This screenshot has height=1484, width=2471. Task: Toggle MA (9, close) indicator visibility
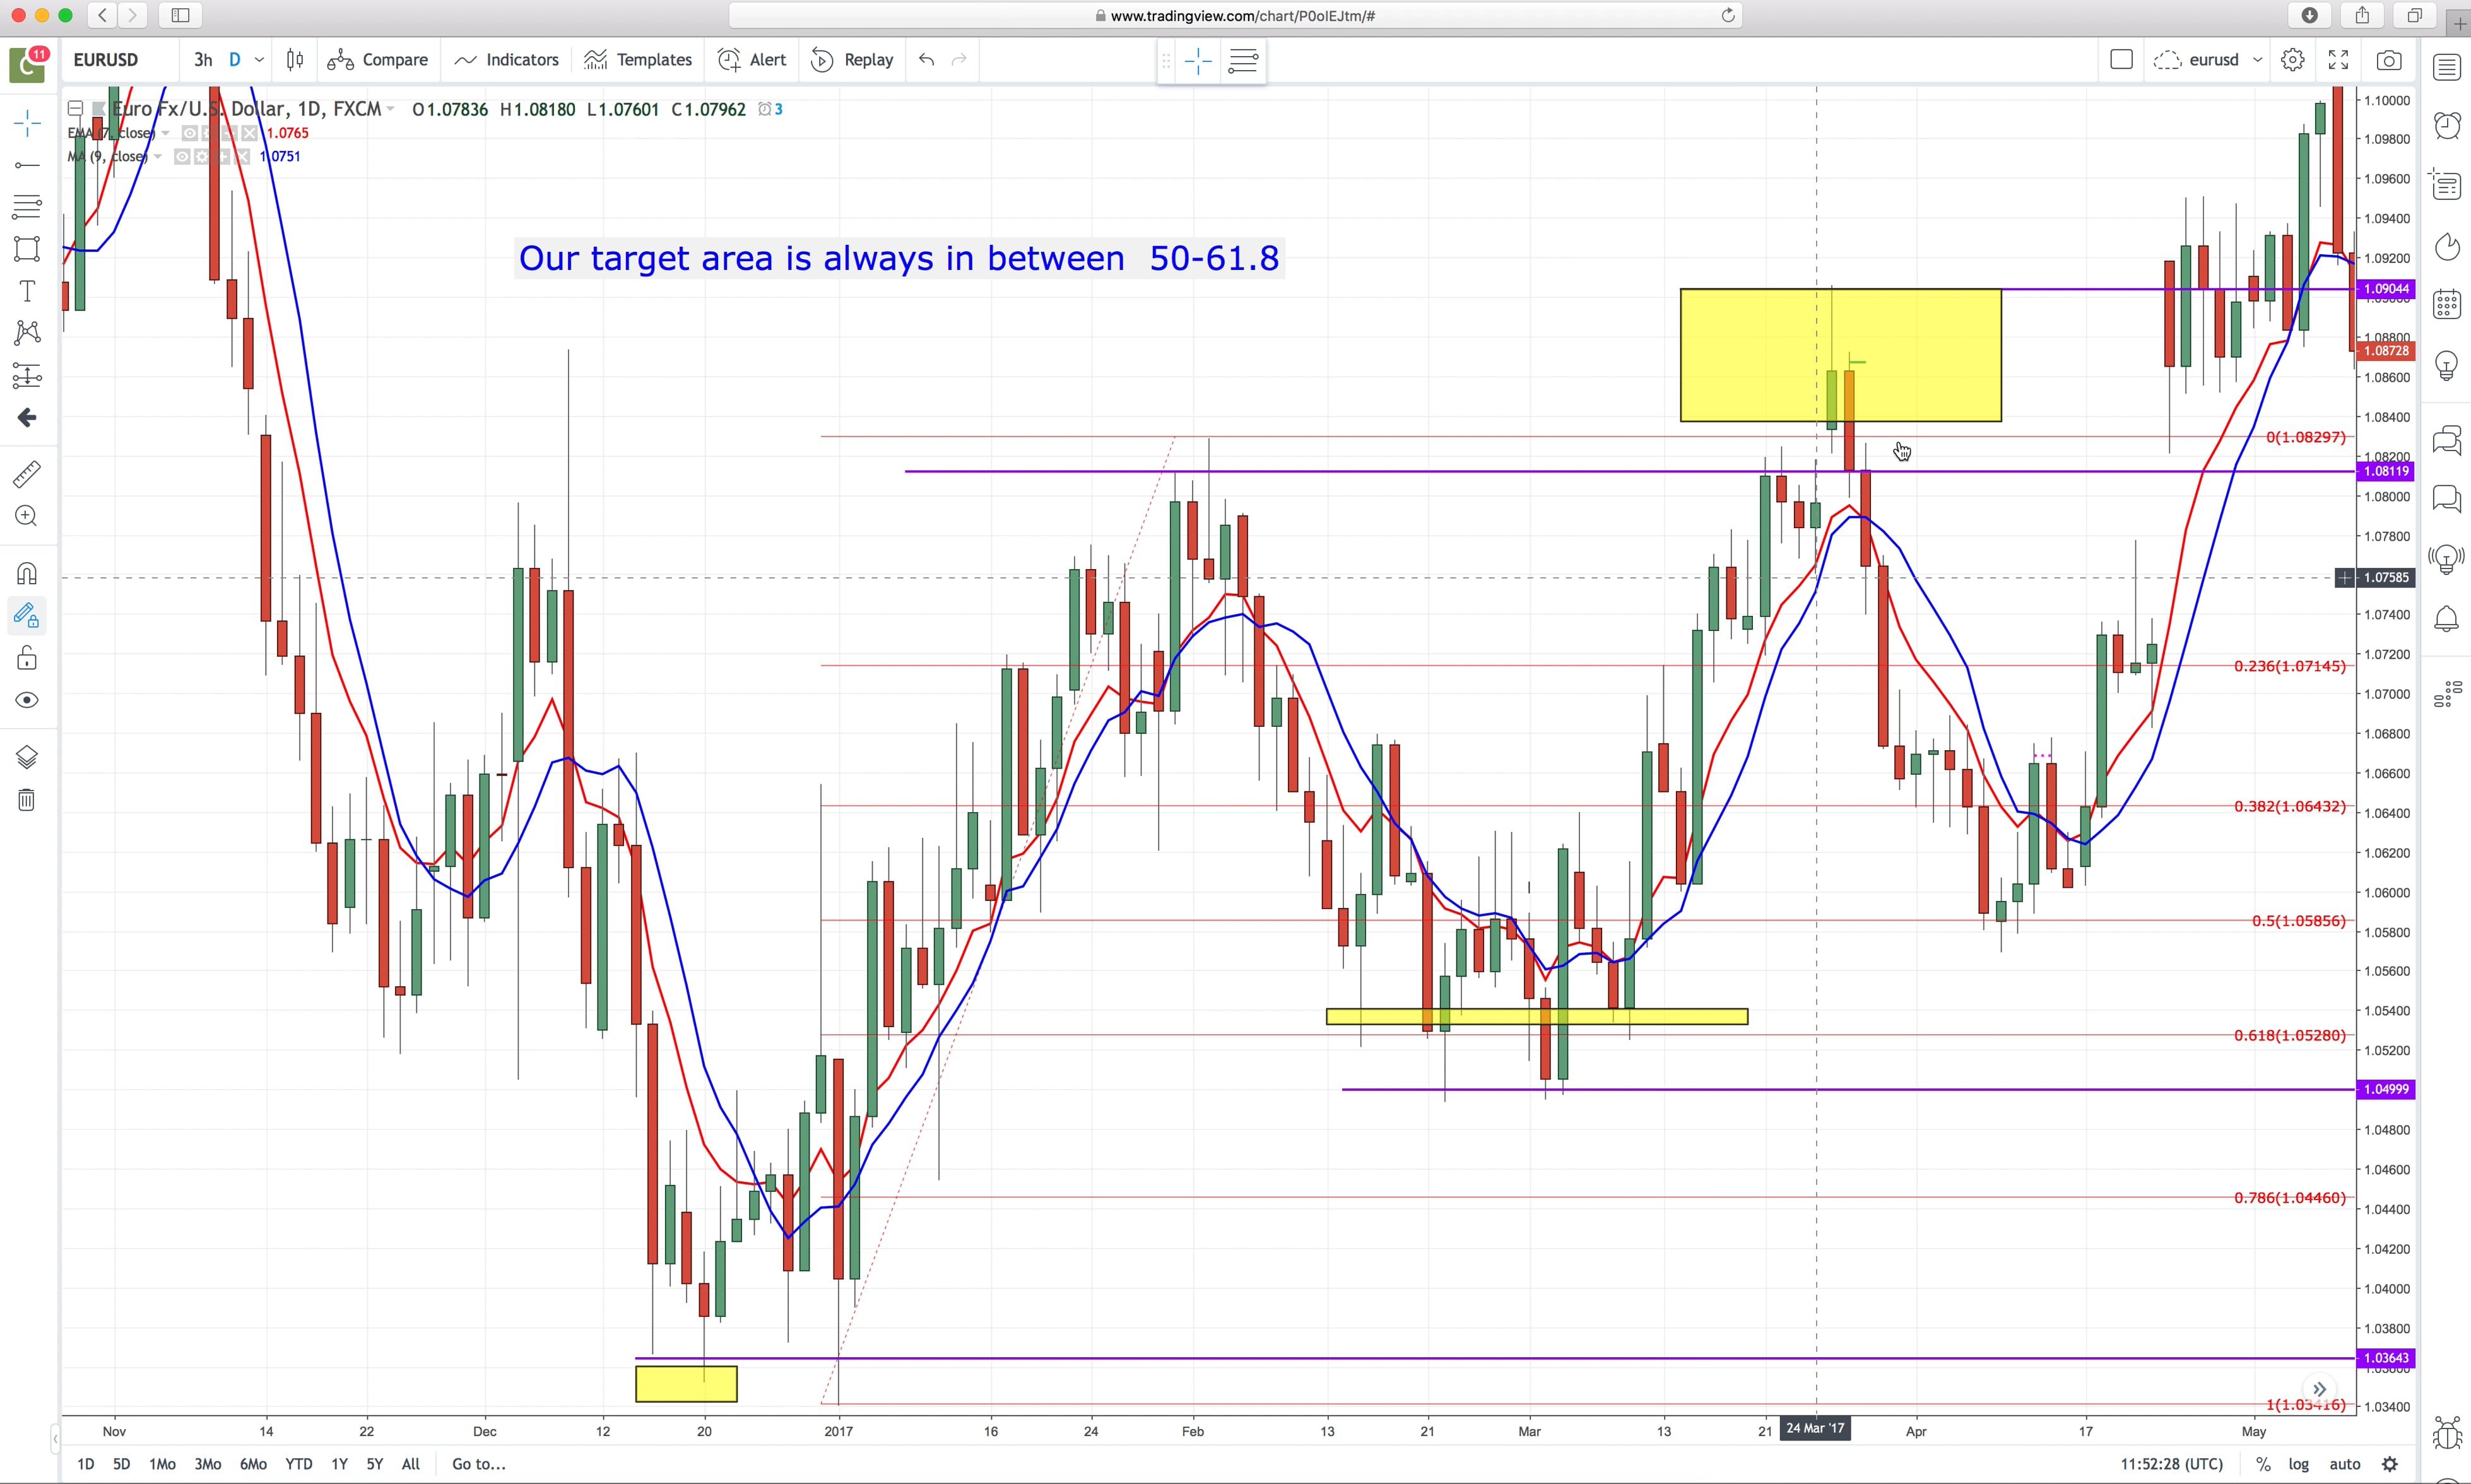[182, 157]
